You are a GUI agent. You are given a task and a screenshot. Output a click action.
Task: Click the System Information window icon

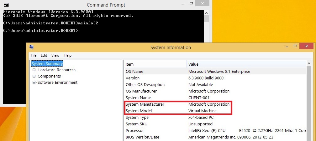(x=31, y=48)
